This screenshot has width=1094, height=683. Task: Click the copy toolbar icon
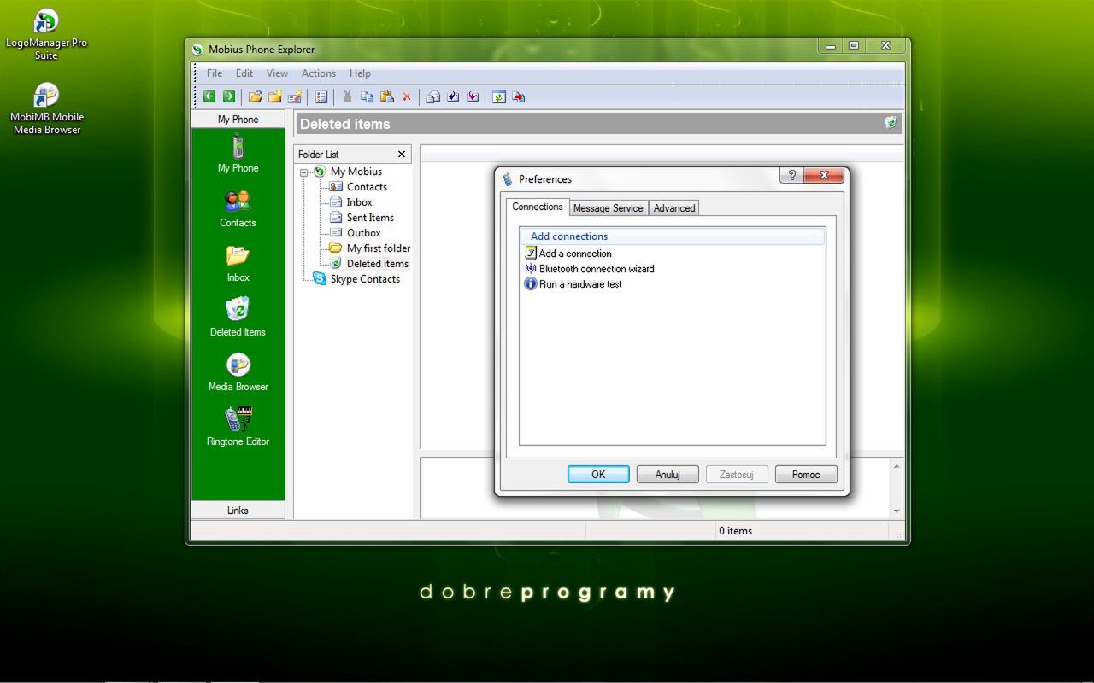click(x=367, y=96)
